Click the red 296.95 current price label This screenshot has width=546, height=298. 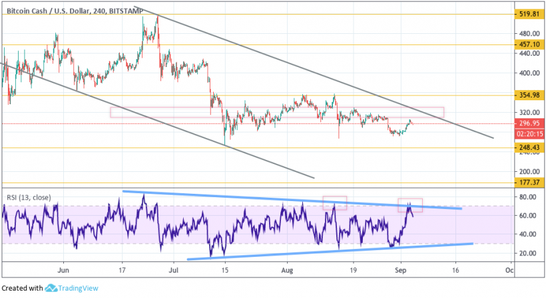pyautogui.click(x=528, y=123)
